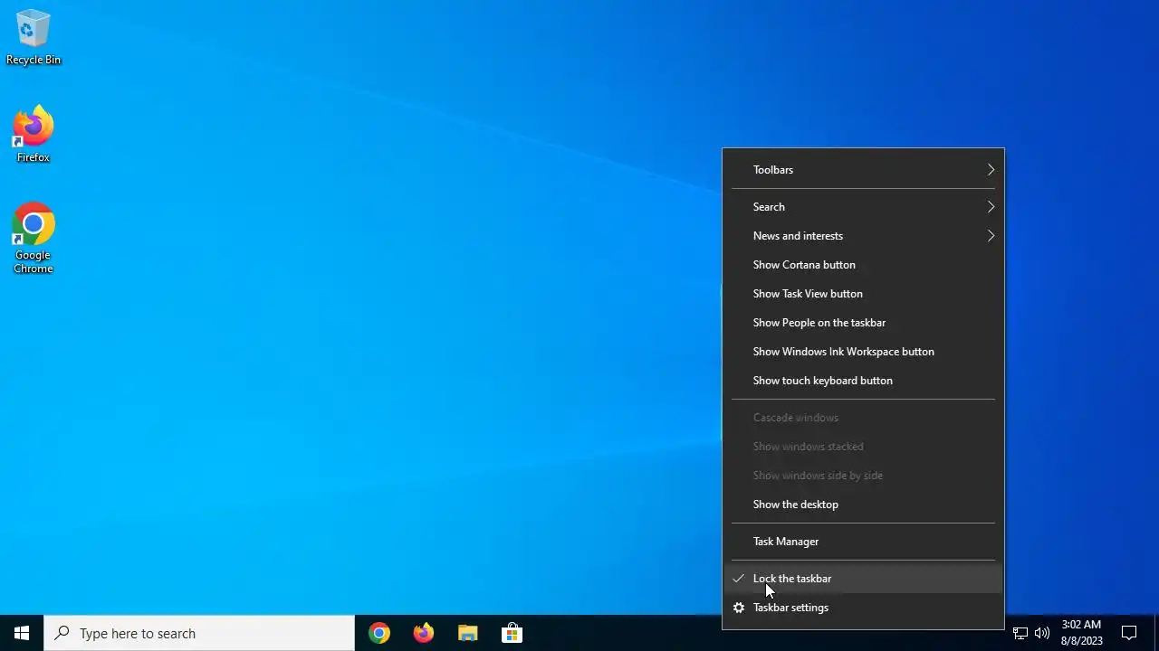Image resolution: width=1159 pixels, height=651 pixels.
Task: Open Taskbar settings from the context menu
Action: pos(863,608)
